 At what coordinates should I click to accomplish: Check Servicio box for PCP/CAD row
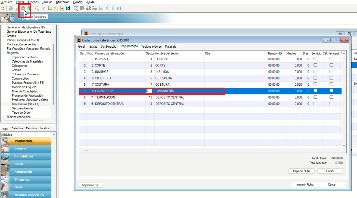point(315,59)
